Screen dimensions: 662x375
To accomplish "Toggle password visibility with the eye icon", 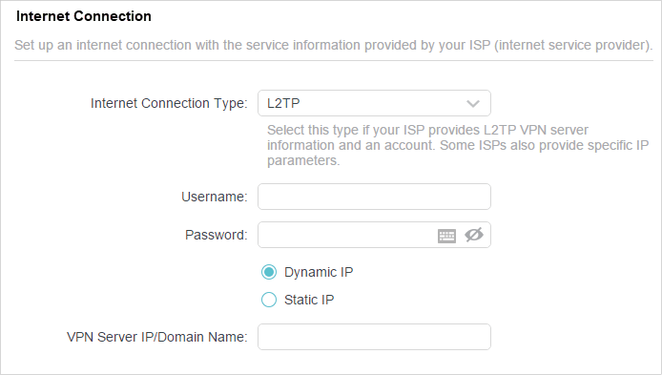I will (474, 235).
